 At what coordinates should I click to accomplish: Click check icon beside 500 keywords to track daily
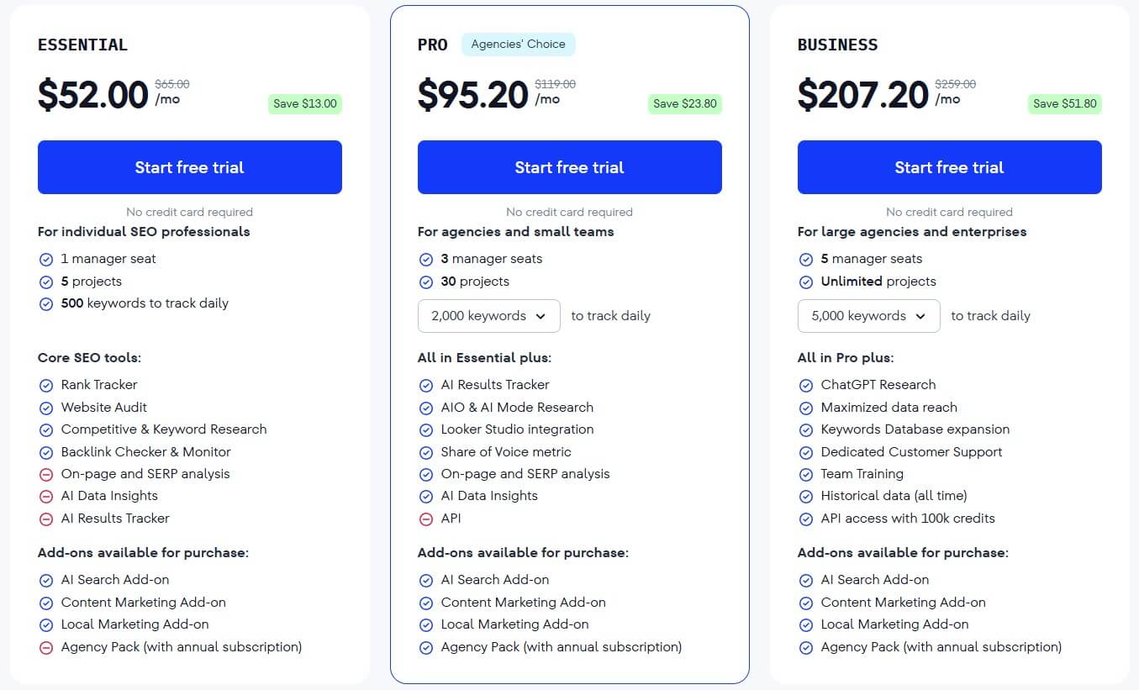pyautogui.click(x=46, y=303)
